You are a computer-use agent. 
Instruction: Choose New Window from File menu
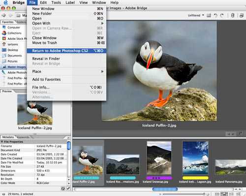point(66,9)
